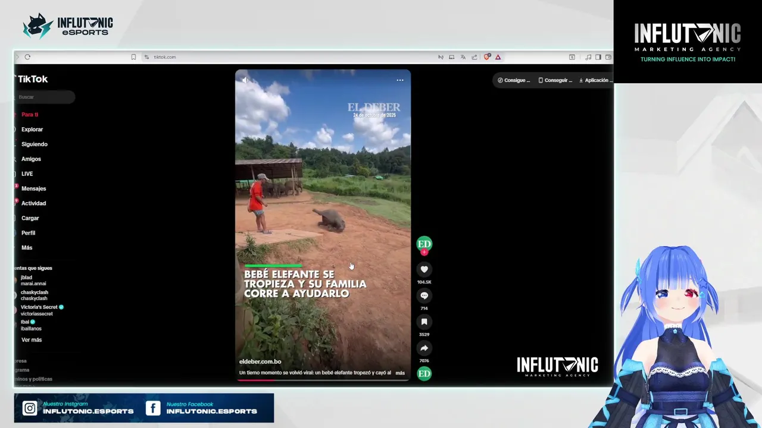Open the Brave Shields lion icon
Screen dimensions: 762x428
click(487, 57)
